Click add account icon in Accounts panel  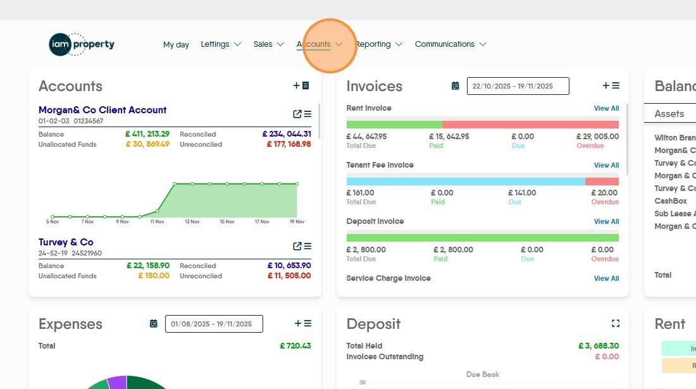coord(301,85)
